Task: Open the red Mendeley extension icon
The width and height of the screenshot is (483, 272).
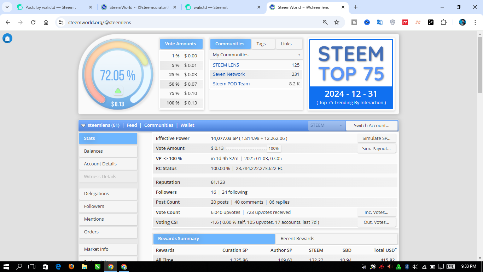Action: [x=405, y=22]
